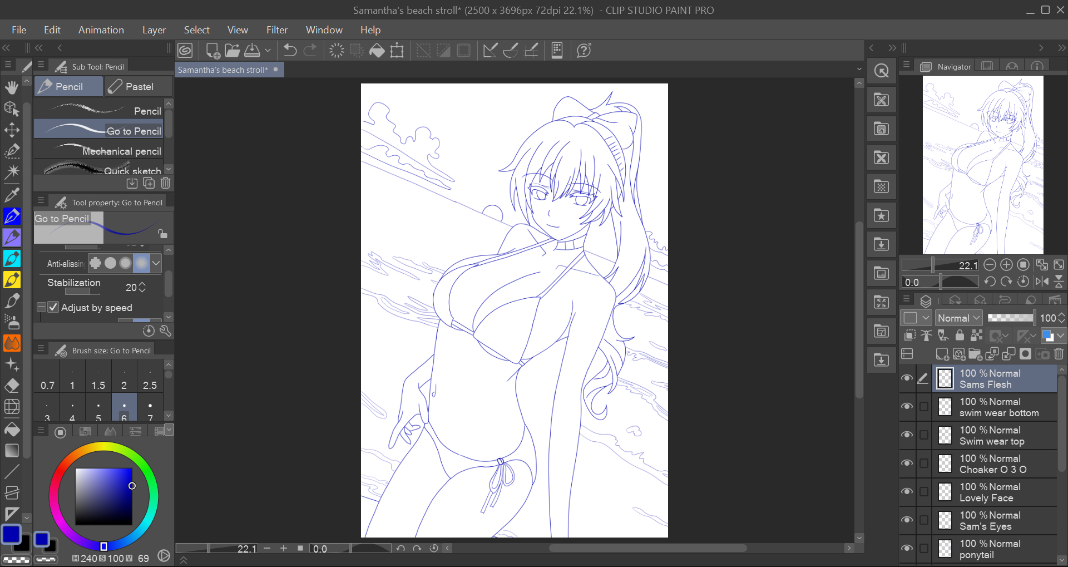Image resolution: width=1068 pixels, height=567 pixels.
Task: Open the Filter menu
Action: (276, 30)
